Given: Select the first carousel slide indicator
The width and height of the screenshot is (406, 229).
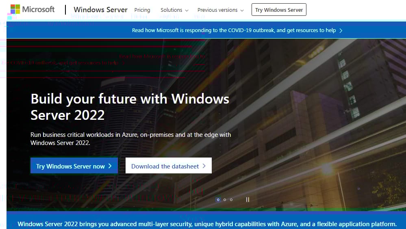Looking at the screenshot, I should point(218,199).
